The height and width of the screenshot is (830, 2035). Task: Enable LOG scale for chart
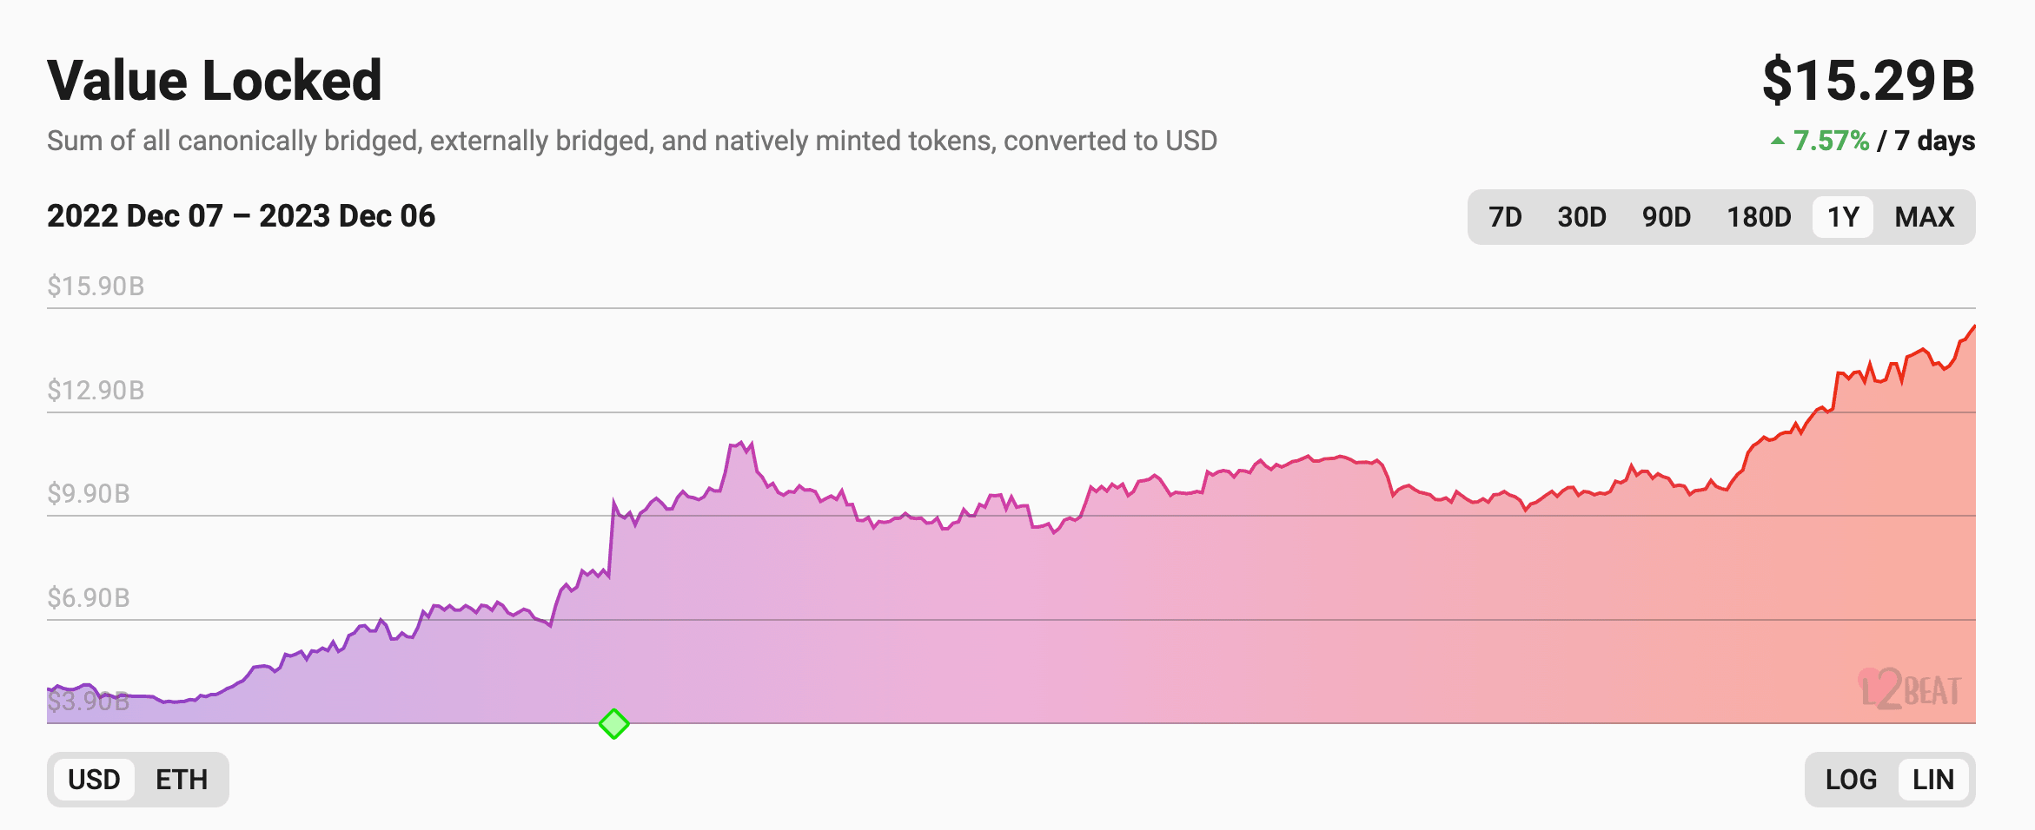(1851, 780)
